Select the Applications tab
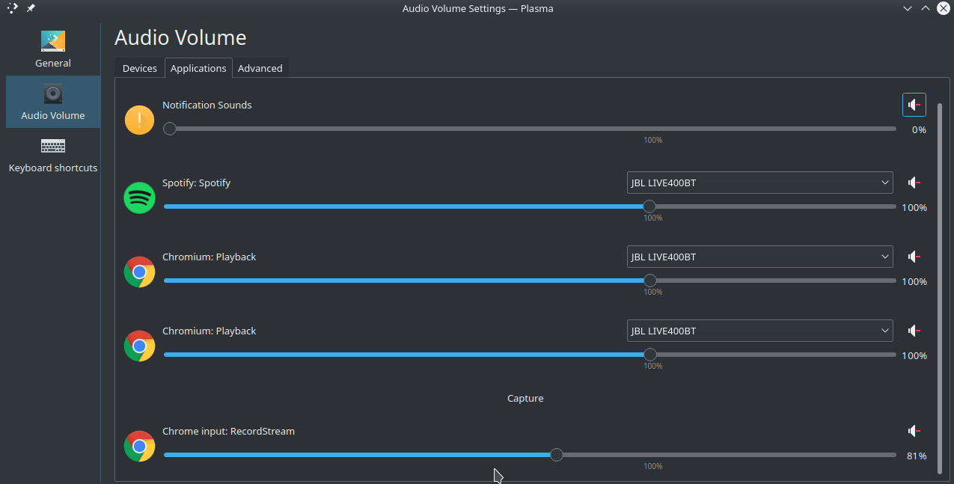Screen dimensions: 954x484 (x=198, y=67)
